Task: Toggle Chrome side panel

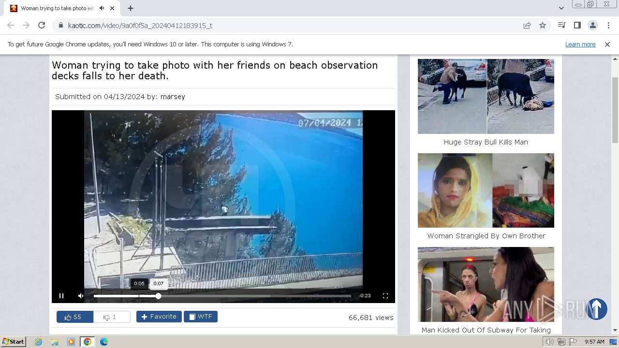Action: pyautogui.click(x=577, y=25)
